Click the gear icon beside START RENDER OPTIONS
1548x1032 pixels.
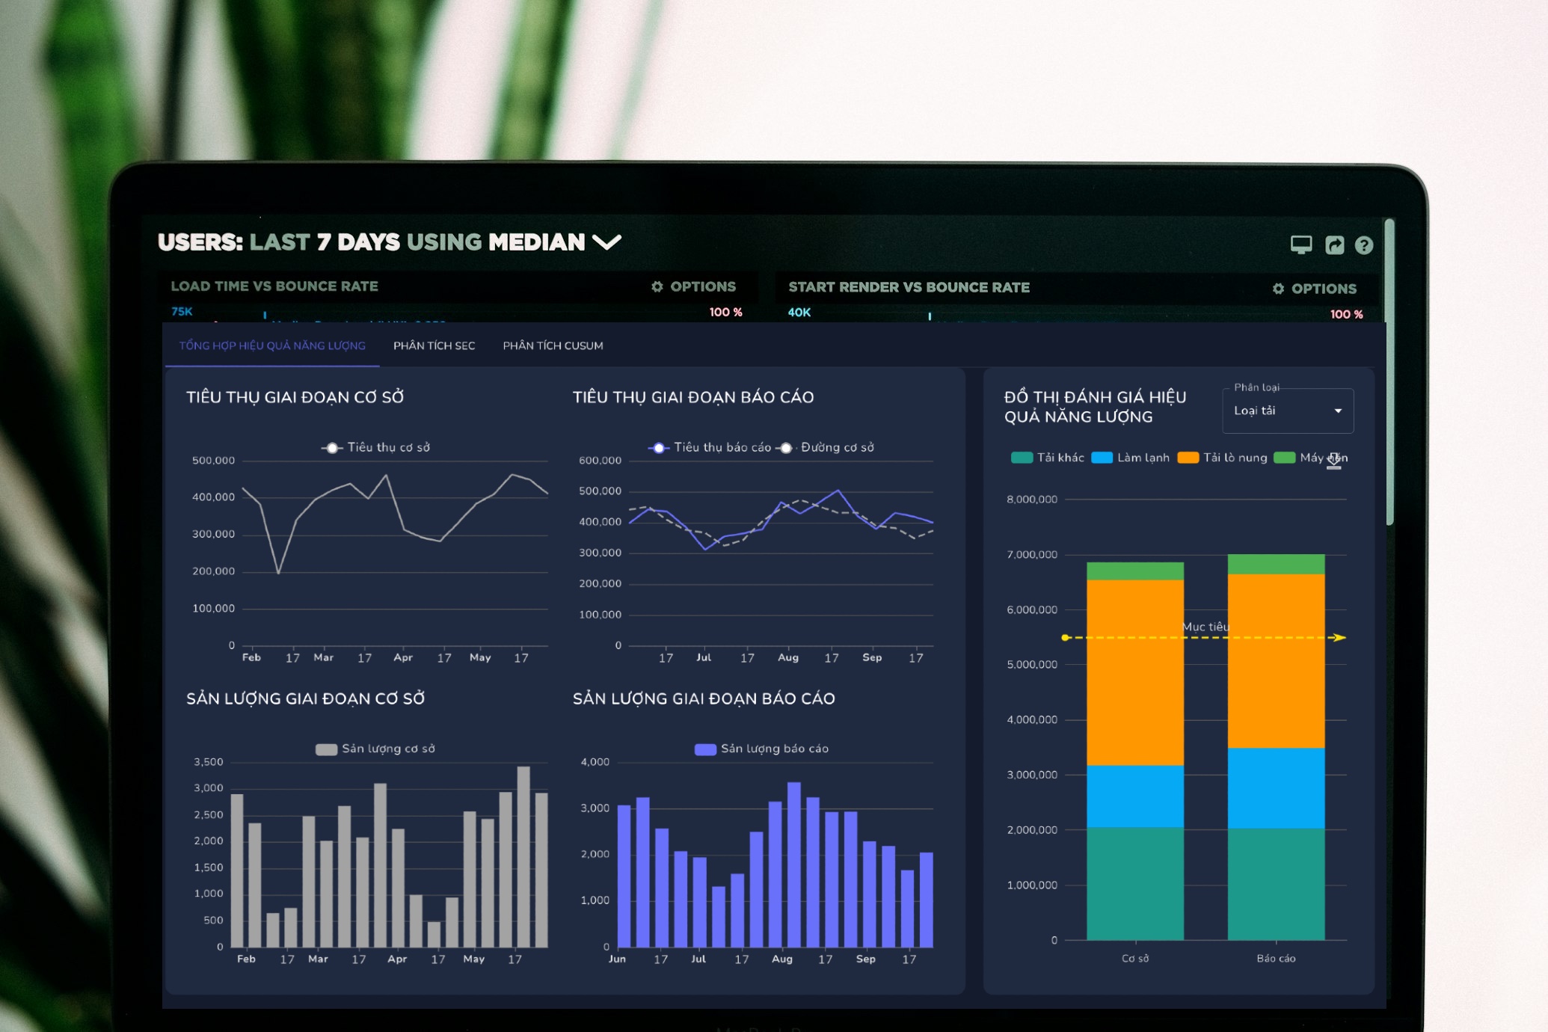tap(1280, 289)
